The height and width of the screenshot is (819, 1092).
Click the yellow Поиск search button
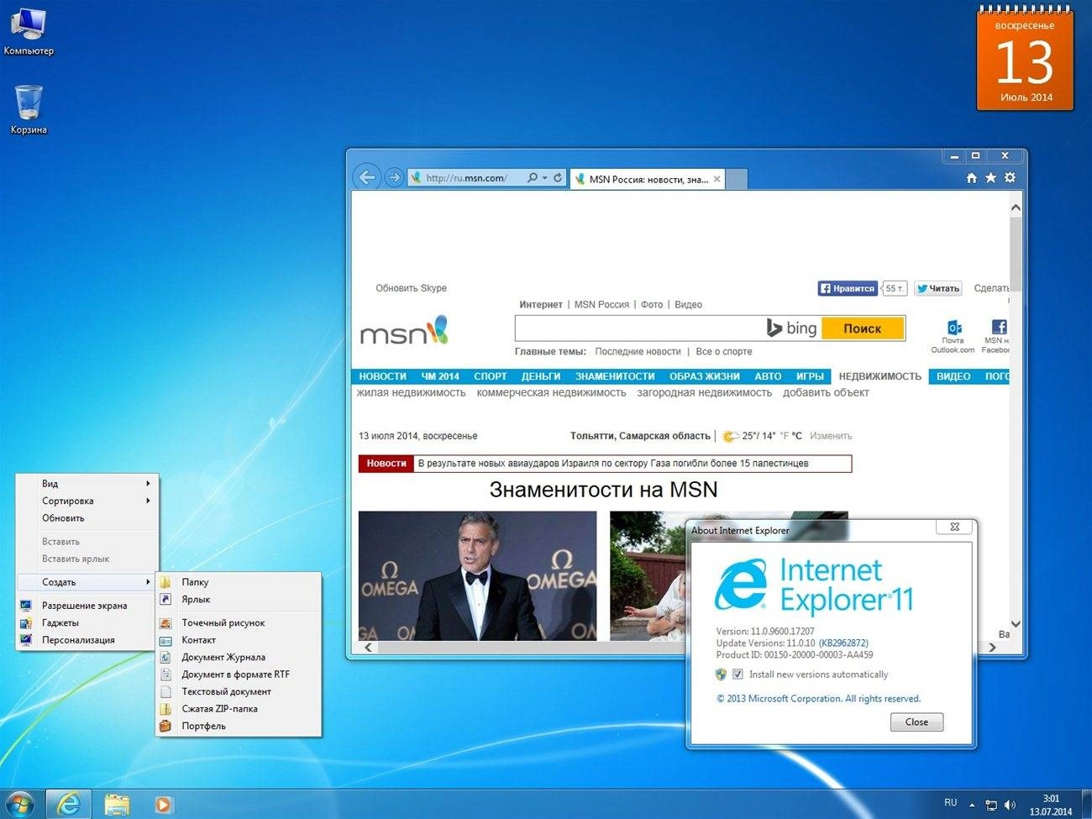click(863, 328)
